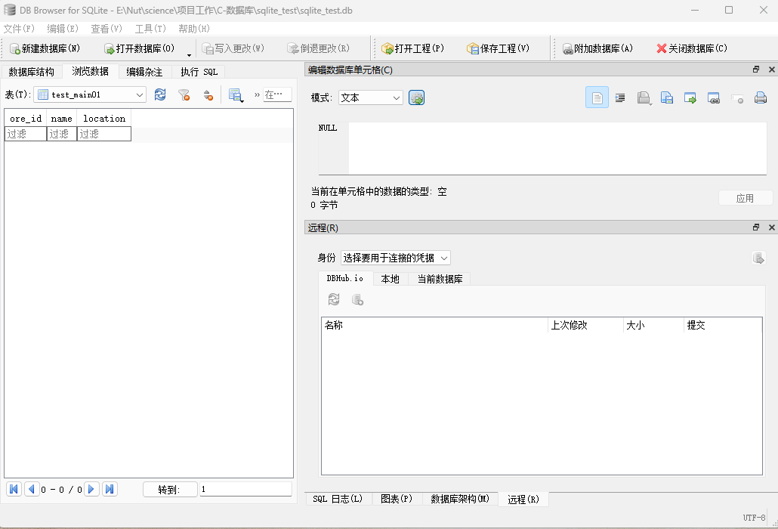
Task: Click the clear all filters icon
Action: 184,94
